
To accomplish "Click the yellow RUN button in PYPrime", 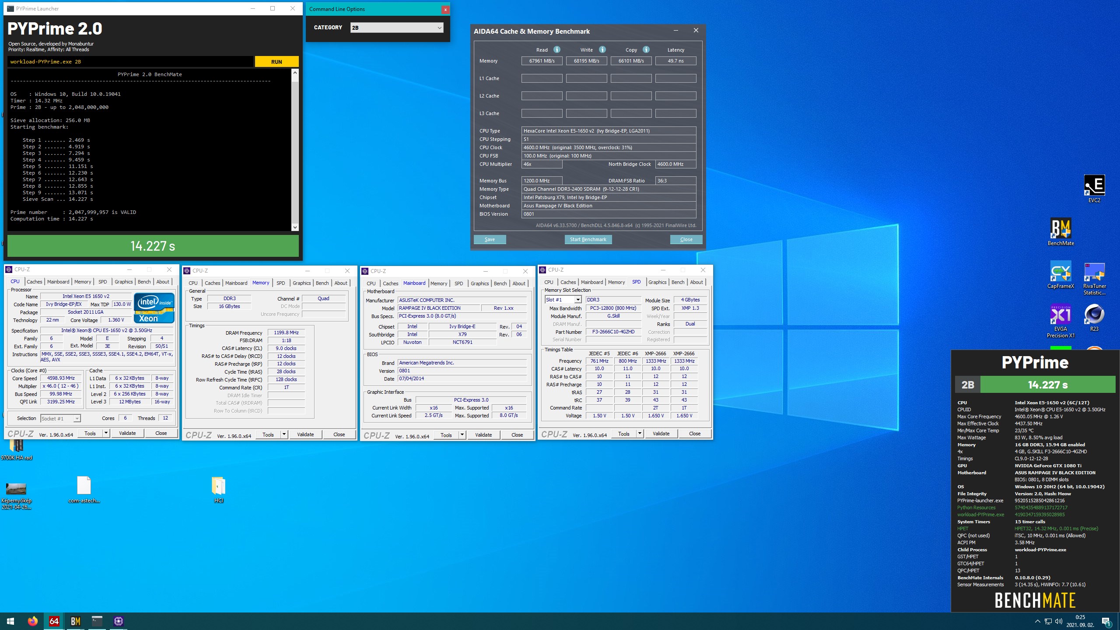I will pos(276,62).
